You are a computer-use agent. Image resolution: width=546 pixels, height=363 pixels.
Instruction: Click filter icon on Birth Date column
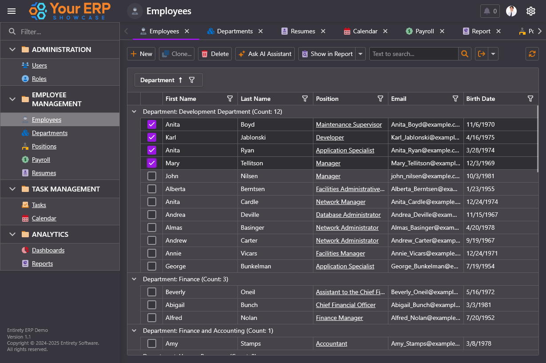[530, 99]
